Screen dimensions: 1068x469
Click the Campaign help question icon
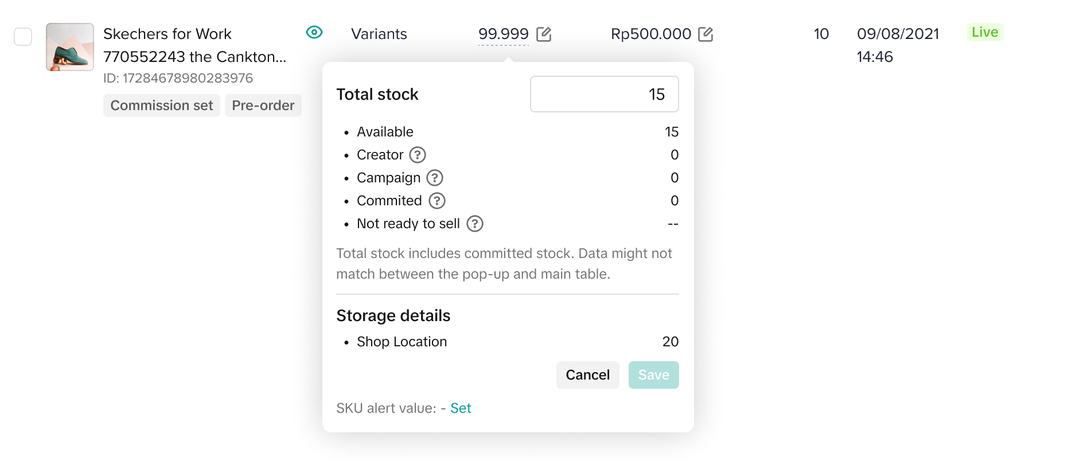coord(435,178)
